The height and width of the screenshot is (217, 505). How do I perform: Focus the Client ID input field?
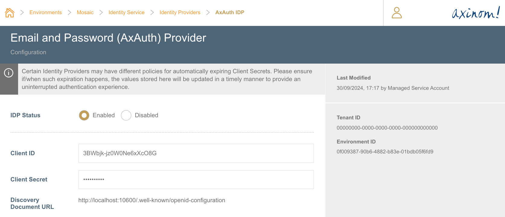pos(196,153)
